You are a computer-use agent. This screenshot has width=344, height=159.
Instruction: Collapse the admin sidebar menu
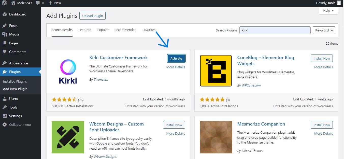pyautogui.click(x=20, y=125)
